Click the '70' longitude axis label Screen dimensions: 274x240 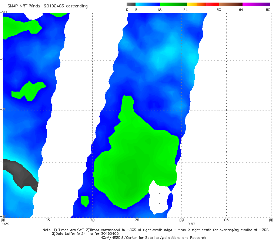click(x=92, y=220)
